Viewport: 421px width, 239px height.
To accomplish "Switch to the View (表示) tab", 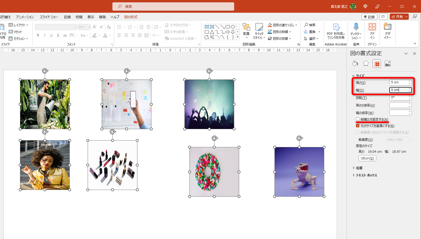I will click(x=91, y=17).
